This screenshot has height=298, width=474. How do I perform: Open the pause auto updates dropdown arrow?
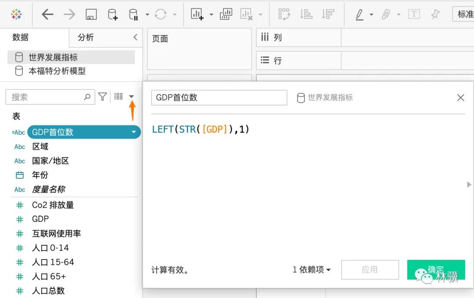[x=147, y=14]
